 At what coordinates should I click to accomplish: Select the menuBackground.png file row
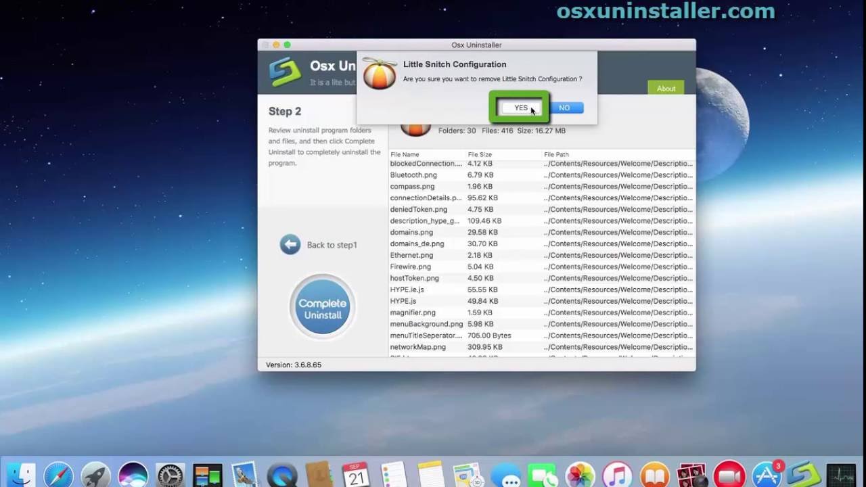[x=542, y=325]
